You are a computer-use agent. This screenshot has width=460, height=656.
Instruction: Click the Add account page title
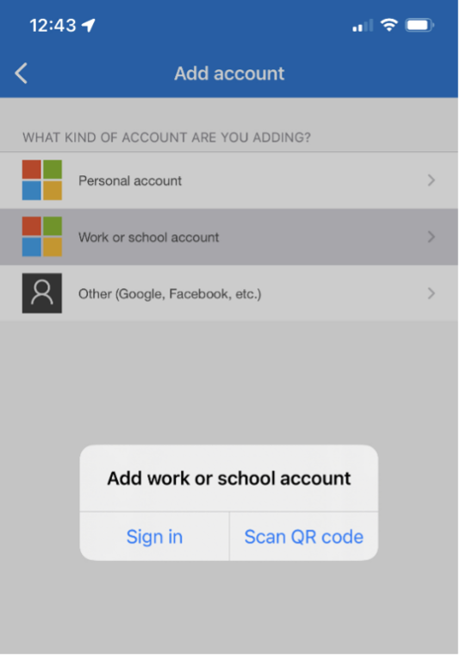[x=229, y=73]
